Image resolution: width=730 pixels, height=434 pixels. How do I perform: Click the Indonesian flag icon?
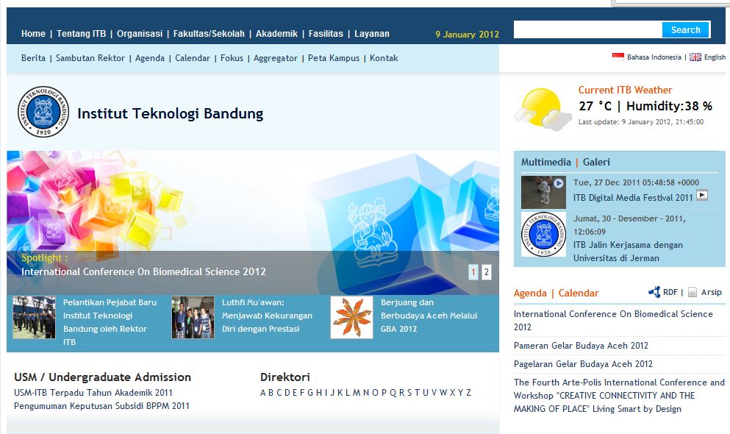pos(618,57)
